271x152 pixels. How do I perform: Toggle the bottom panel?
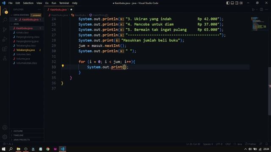232,3
